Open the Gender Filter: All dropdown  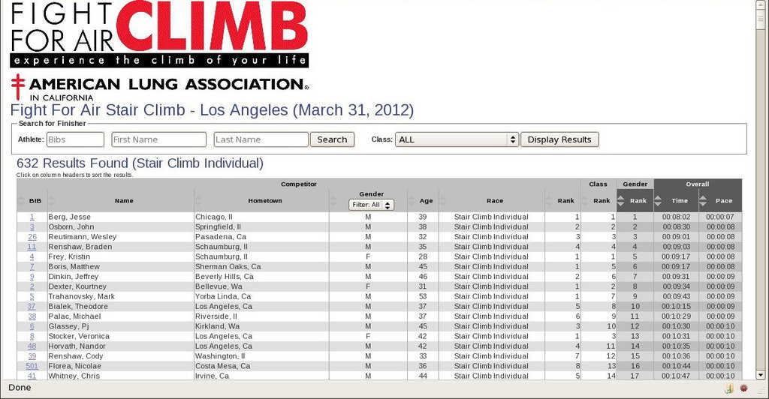tap(371, 205)
